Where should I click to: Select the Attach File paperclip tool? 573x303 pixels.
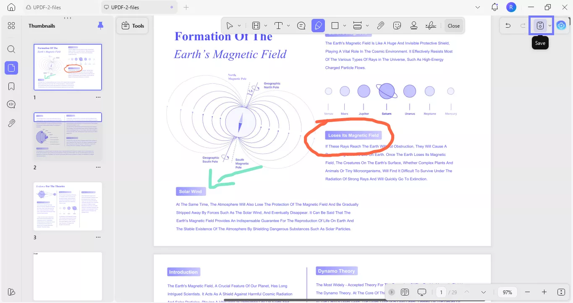click(x=380, y=26)
